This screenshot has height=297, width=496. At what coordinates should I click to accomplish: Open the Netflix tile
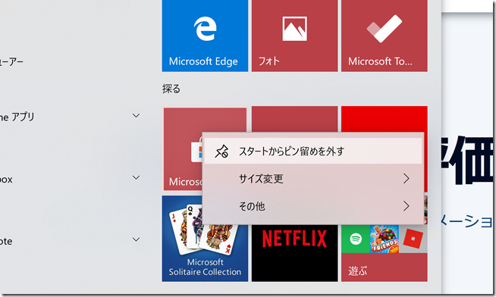[294, 253]
